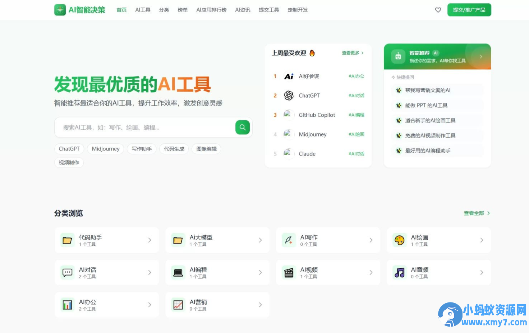The width and height of the screenshot is (529, 333).
Task: Click the AI绘画 palette icon
Action: 399,240
